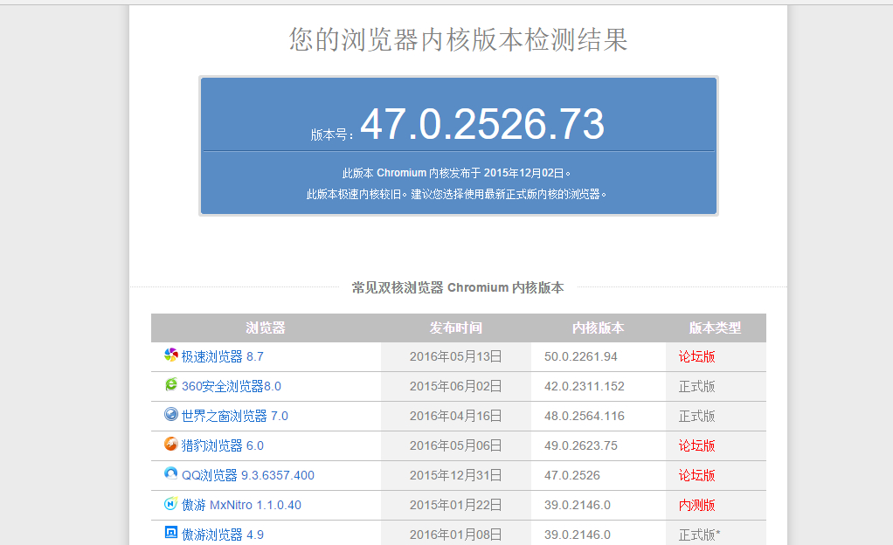Click the detected version number 47.0.2526.73
This screenshot has width=893, height=545.
482,123
